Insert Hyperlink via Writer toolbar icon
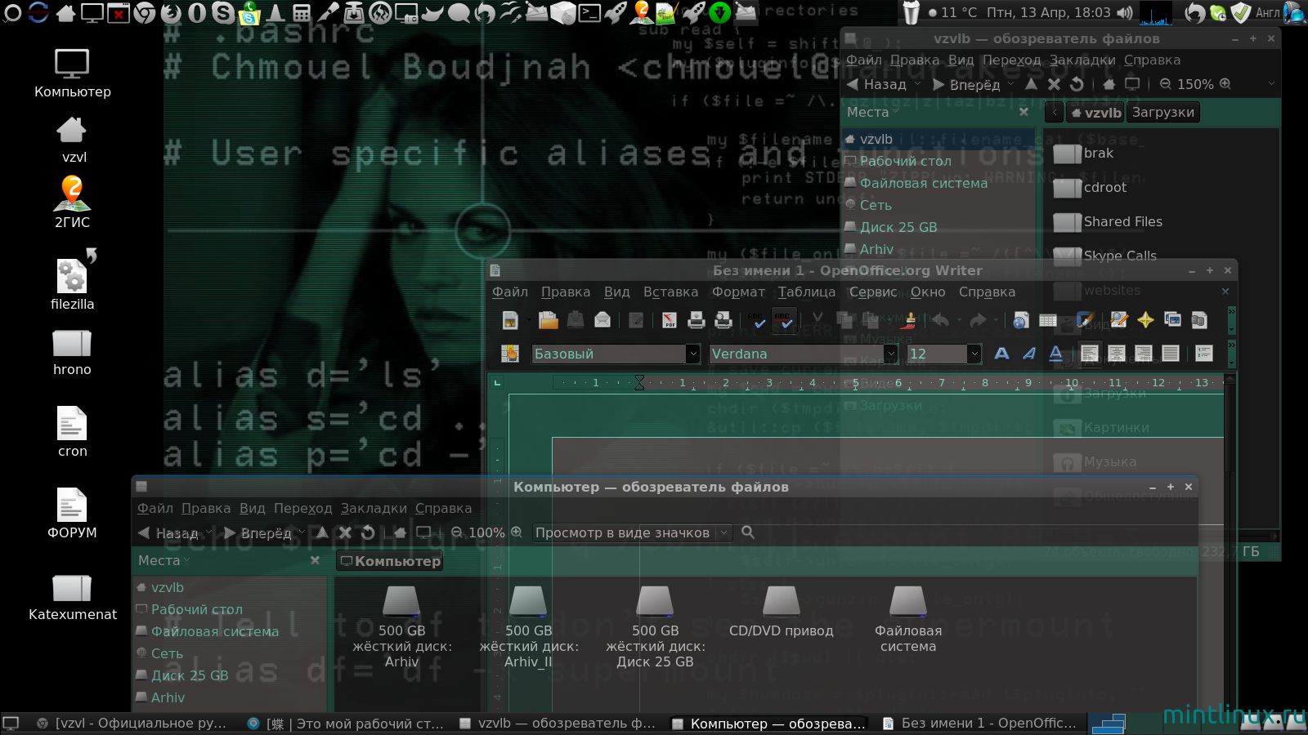 click(x=1020, y=321)
